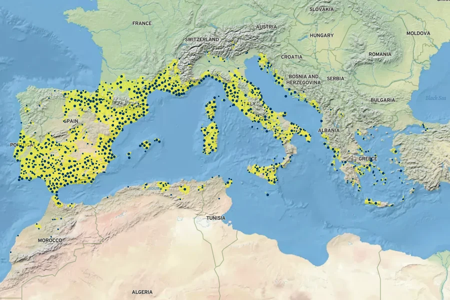Click the BULGARIA map label
Image resolution: width=450 pixels, height=300 pixels.
point(382,100)
